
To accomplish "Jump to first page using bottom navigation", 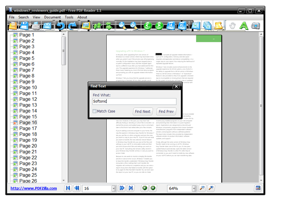I will (x=68, y=188).
